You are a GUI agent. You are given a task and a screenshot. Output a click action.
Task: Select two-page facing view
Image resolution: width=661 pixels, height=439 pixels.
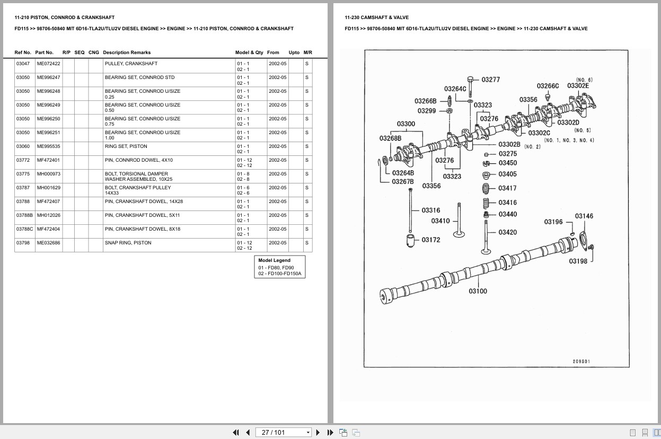click(656, 433)
